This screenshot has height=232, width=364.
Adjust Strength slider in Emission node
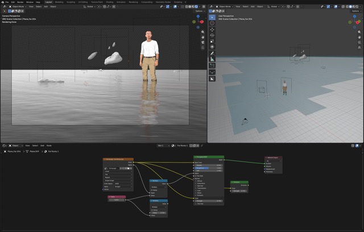pyautogui.click(x=239, y=191)
